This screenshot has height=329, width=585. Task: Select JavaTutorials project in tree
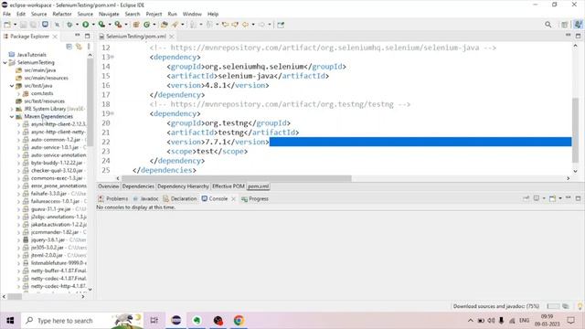click(31, 55)
